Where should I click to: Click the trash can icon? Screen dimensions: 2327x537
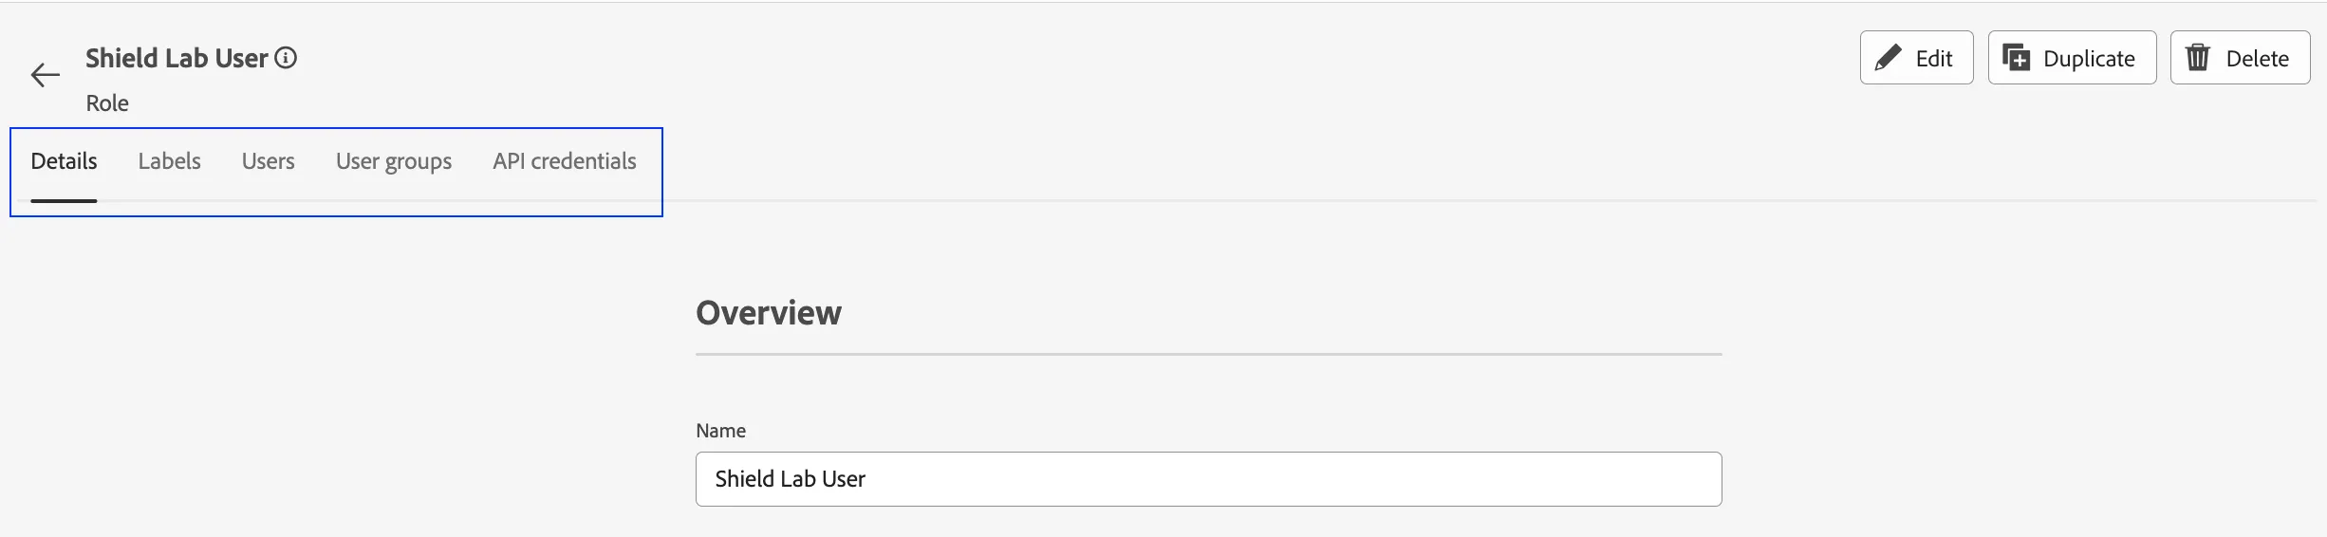click(x=2198, y=58)
